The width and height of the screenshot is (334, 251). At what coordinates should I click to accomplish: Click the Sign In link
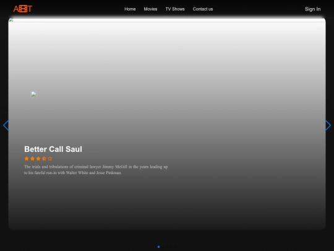point(312,9)
